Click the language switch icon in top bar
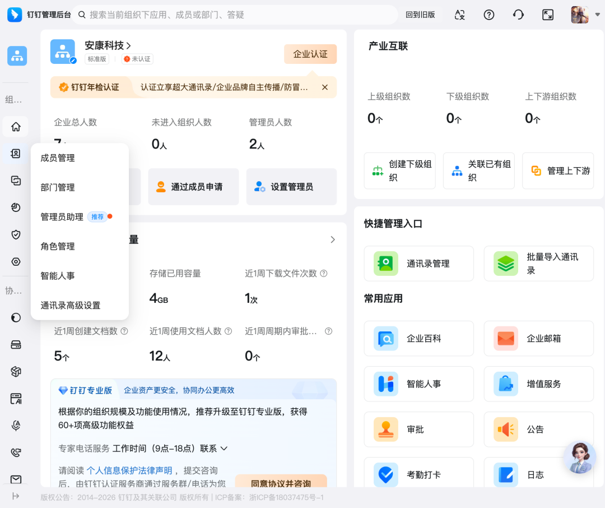This screenshot has width=605, height=508. [x=459, y=15]
